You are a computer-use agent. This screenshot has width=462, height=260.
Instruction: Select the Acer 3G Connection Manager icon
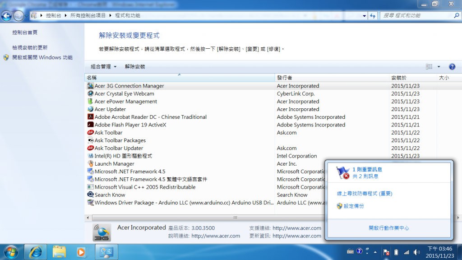click(x=90, y=86)
